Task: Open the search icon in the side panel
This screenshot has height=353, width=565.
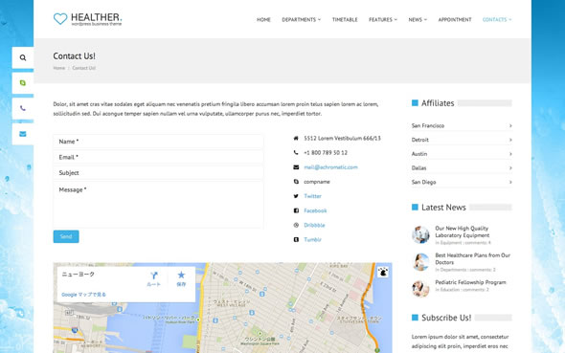Action: click(x=23, y=57)
